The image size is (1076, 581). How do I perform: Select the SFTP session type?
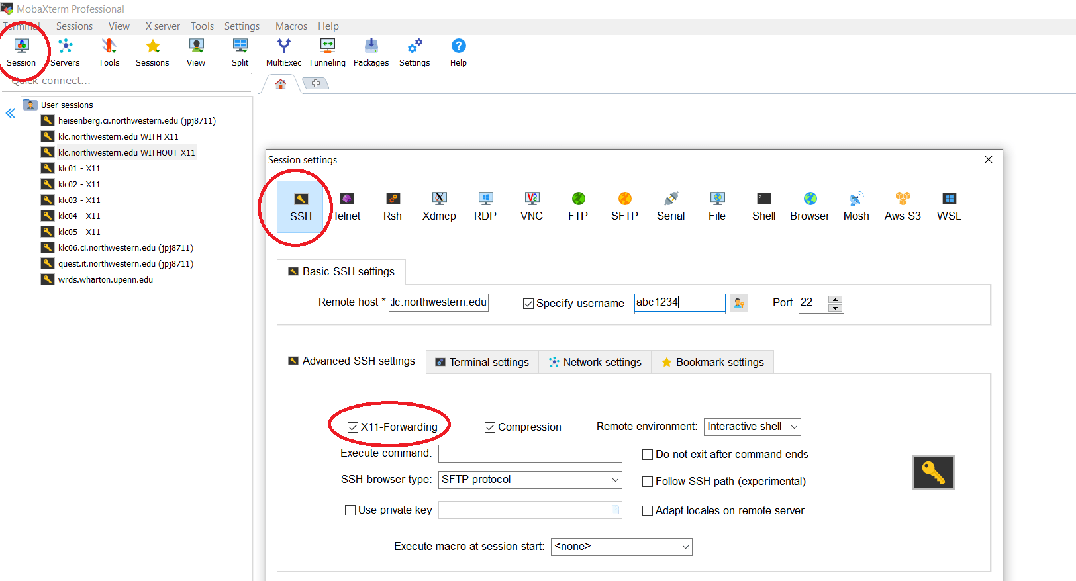624,206
